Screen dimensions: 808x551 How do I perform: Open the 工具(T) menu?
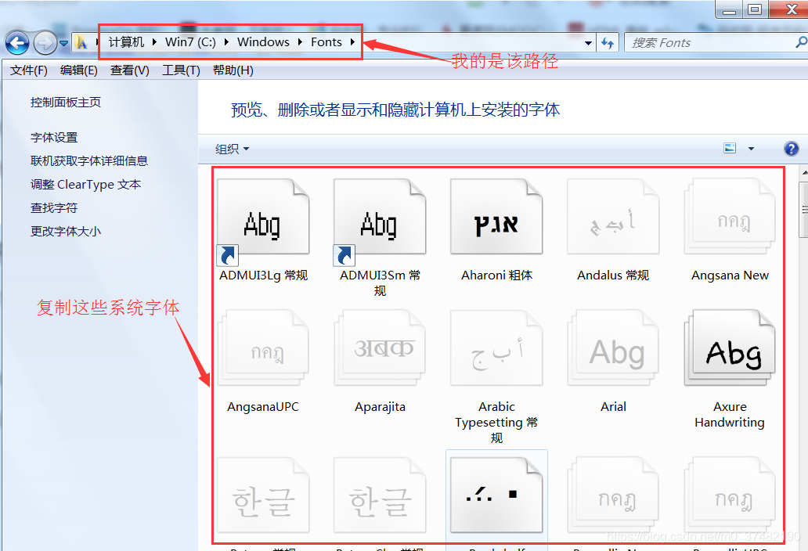coord(181,70)
